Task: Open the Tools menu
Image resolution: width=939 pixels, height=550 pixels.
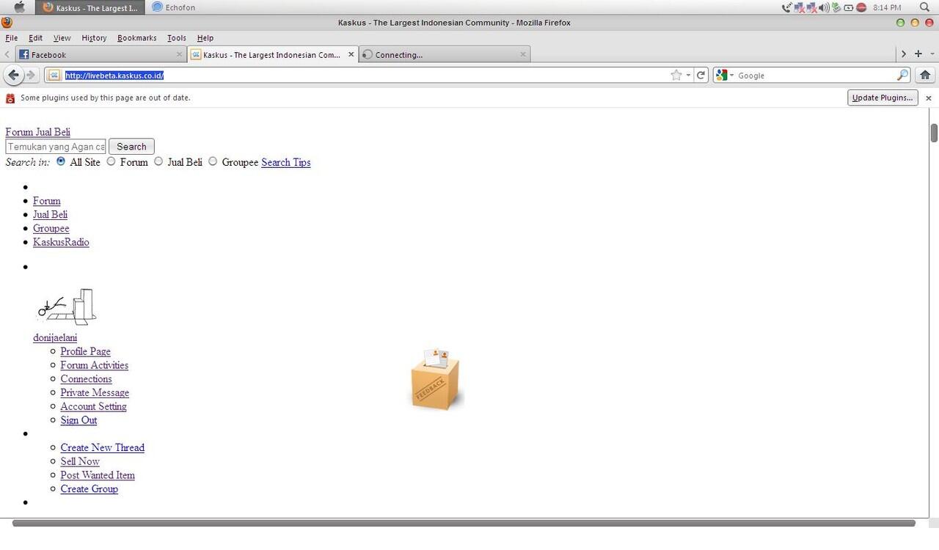Action: pyautogui.click(x=177, y=38)
